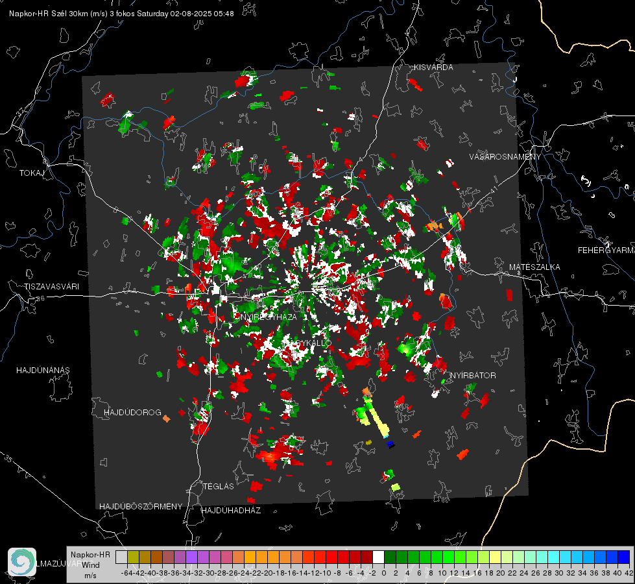This screenshot has height=584, width=635.
Task: Click the TÉGLÁS town label
Action: tap(219, 487)
